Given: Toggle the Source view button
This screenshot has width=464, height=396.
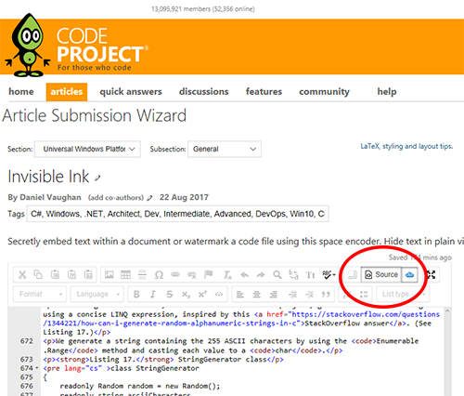Looking at the screenshot, I should 381,274.
